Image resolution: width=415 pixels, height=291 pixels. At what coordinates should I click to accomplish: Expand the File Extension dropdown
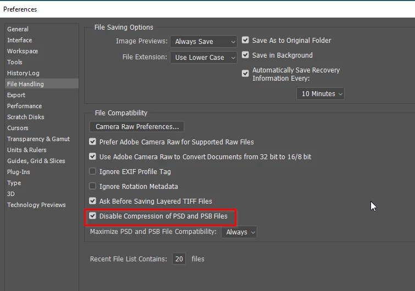tap(203, 57)
